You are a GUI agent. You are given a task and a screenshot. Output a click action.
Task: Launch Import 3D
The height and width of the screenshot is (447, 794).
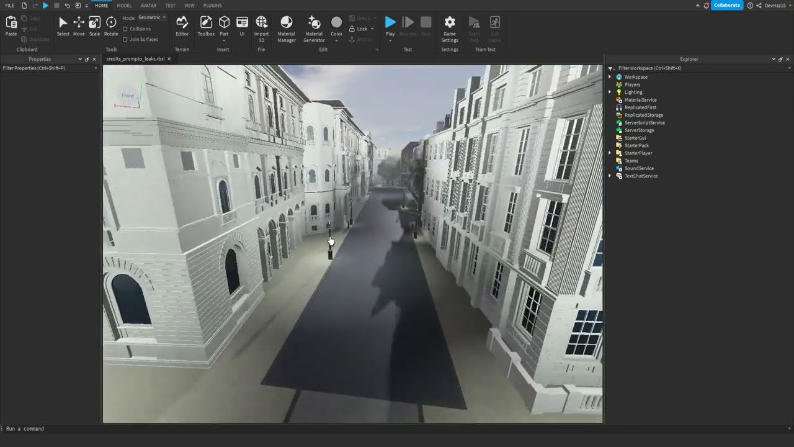pos(262,29)
